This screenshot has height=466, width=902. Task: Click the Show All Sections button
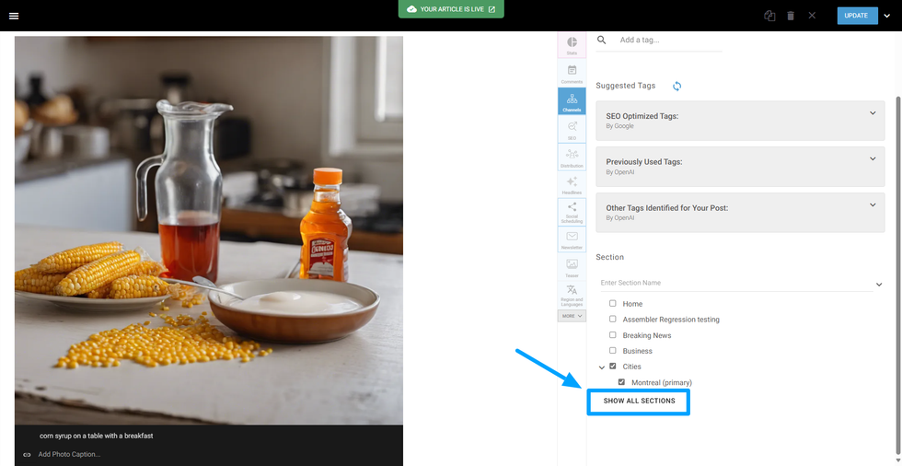point(639,402)
